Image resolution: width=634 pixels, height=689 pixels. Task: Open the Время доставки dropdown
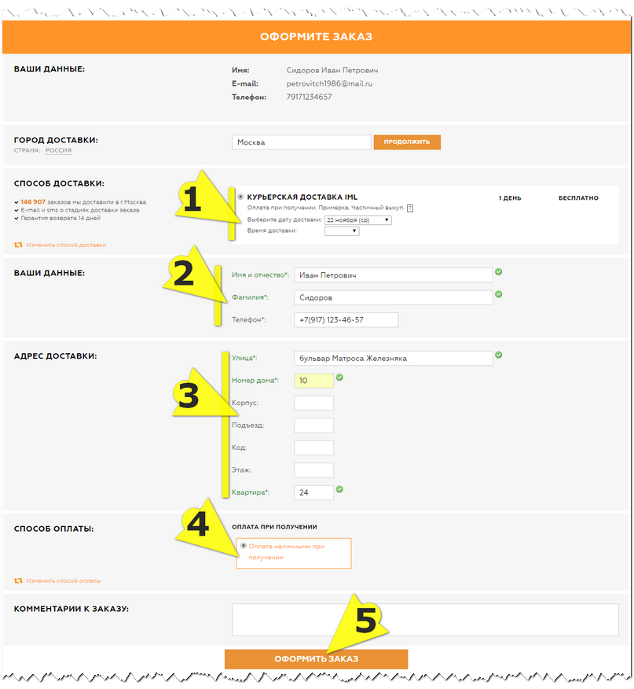342,230
